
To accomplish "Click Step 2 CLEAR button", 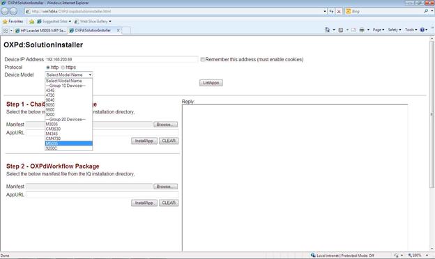I will pyautogui.click(x=169, y=203).
